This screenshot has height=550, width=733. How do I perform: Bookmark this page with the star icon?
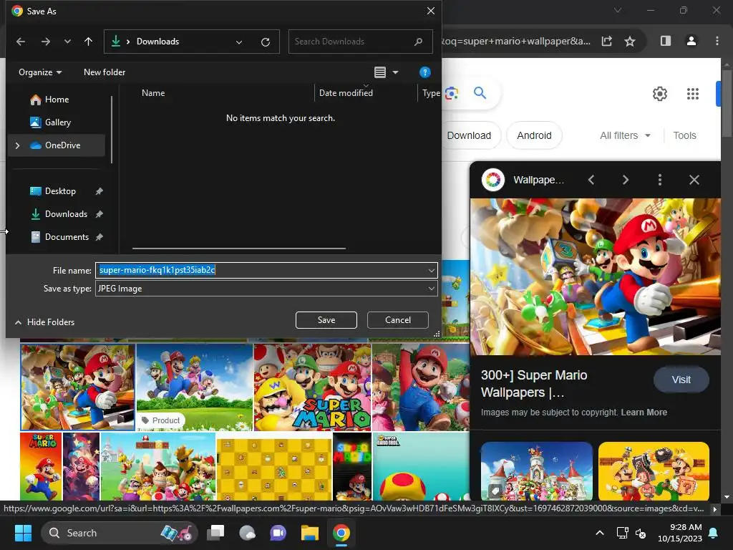coord(630,41)
